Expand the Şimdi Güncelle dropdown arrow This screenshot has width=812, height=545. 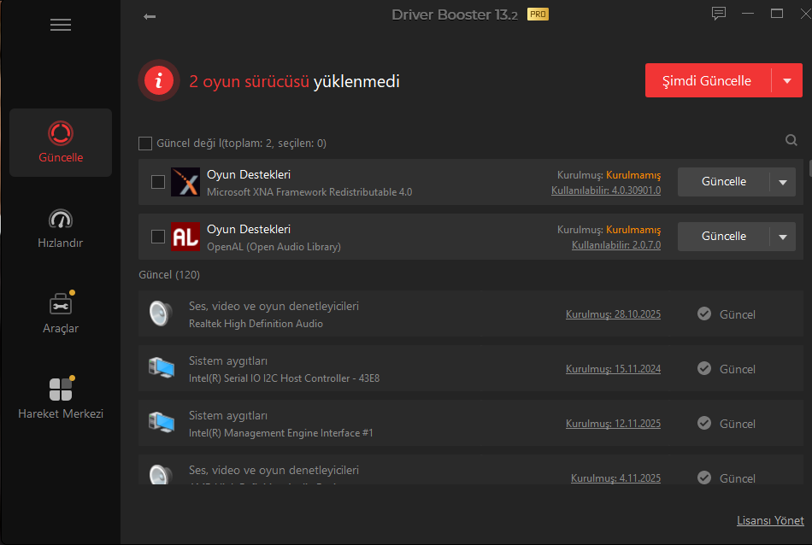[x=787, y=81]
